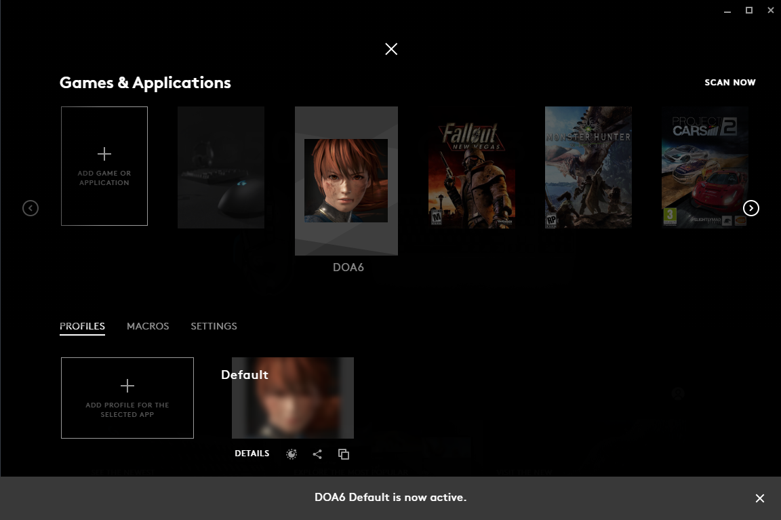Screen dimensions: 781x520
Task: Show next games with right arrow
Action: tap(751, 207)
